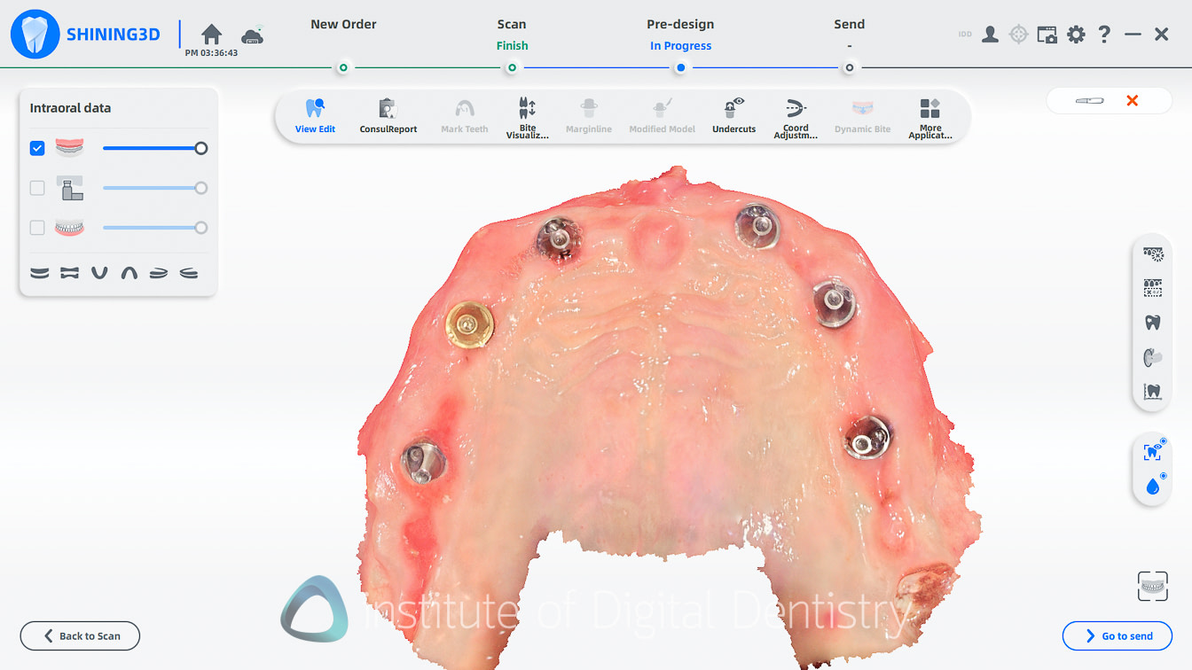Open the ConsulReport tool

[x=388, y=116]
